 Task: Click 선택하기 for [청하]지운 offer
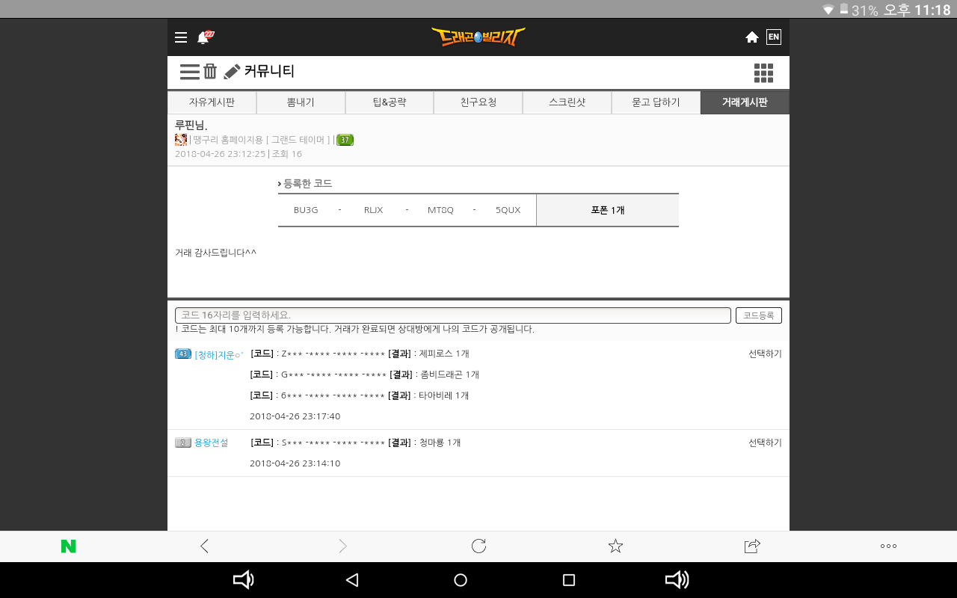(765, 354)
